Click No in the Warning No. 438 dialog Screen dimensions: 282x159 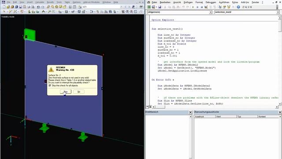coord(79,92)
